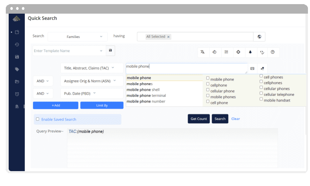Click the globe icon beside All Selected

(260, 36)
